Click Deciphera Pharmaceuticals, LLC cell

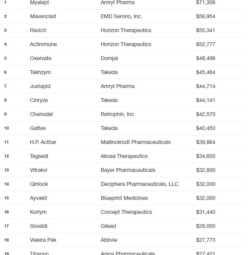(139, 184)
